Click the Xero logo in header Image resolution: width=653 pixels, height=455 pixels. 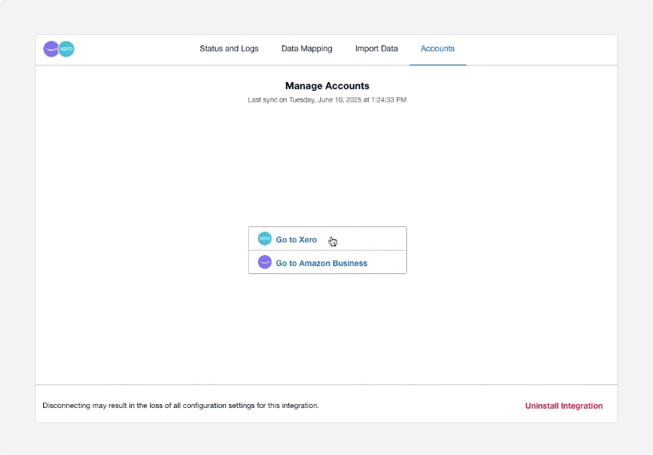point(67,49)
